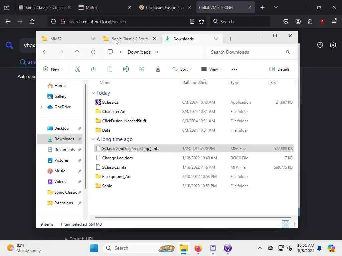Open the uBlock Origin extension icon
This screenshot has height=256, width=342.
pyautogui.click(x=322, y=21)
